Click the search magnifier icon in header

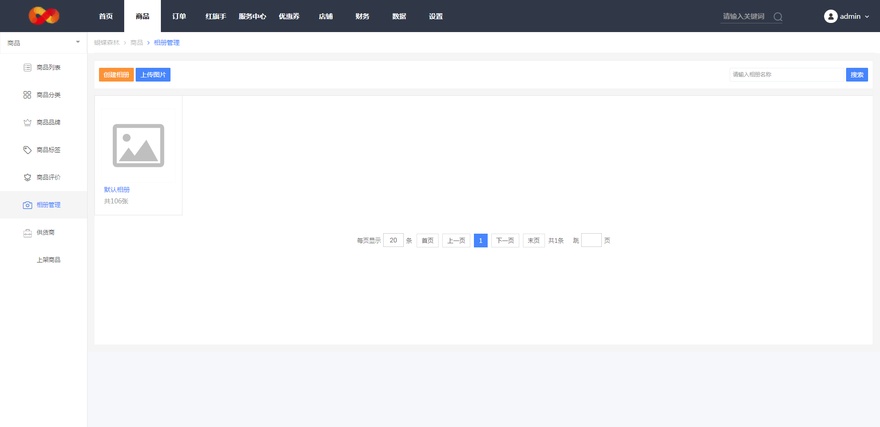coord(778,17)
